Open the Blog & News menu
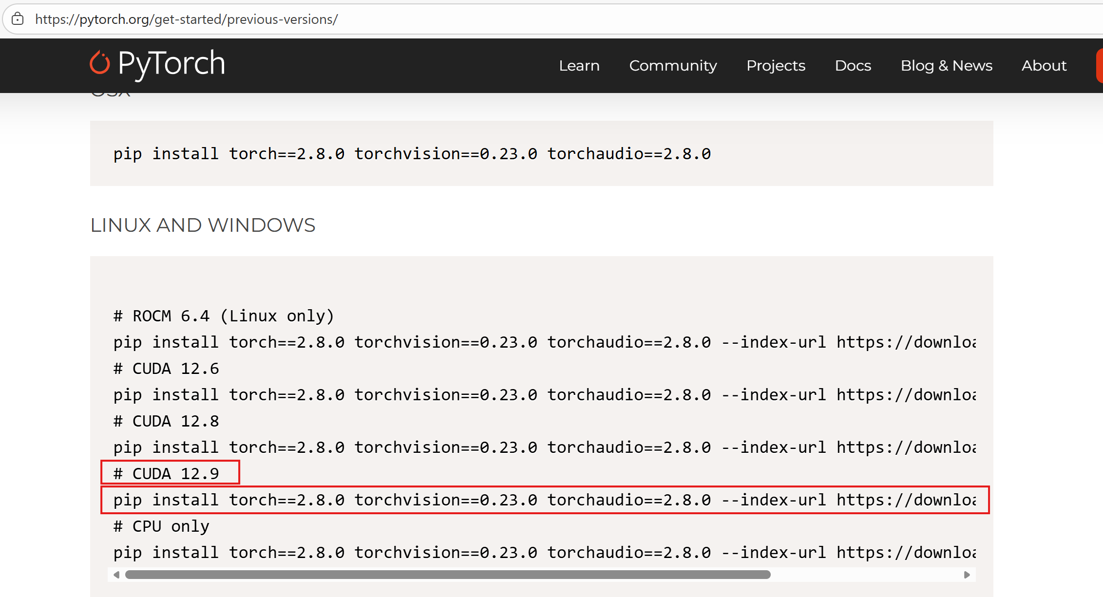 946,65
